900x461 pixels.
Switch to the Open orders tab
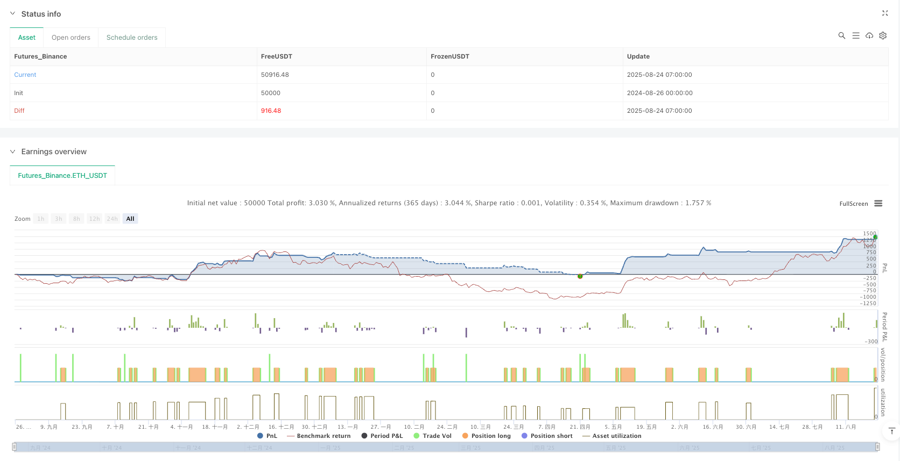pyautogui.click(x=71, y=38)
